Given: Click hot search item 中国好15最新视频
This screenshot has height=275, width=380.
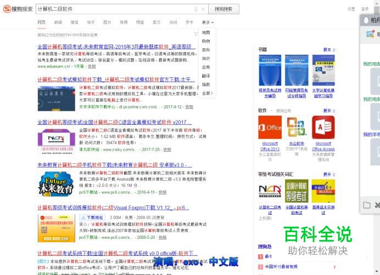Looking at the screenshot, I should coord(281,267).
